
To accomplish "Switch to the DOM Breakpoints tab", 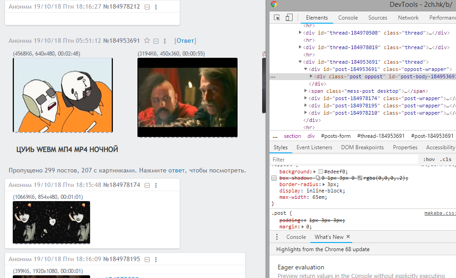I will tap(362, 147).
